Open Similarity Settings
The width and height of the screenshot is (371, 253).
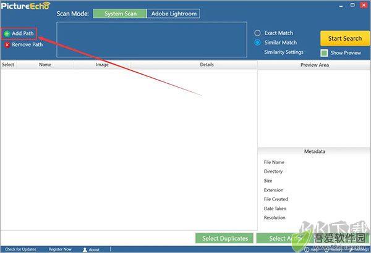[284, 52]
